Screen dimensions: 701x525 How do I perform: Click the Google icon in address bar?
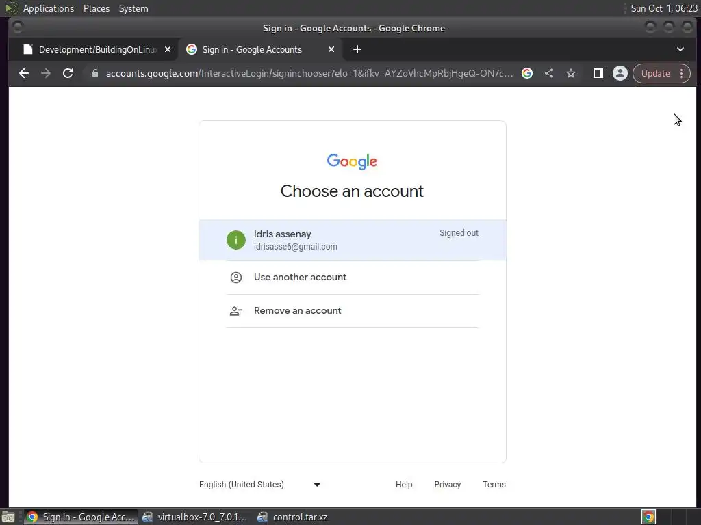[x=527, y=73]
